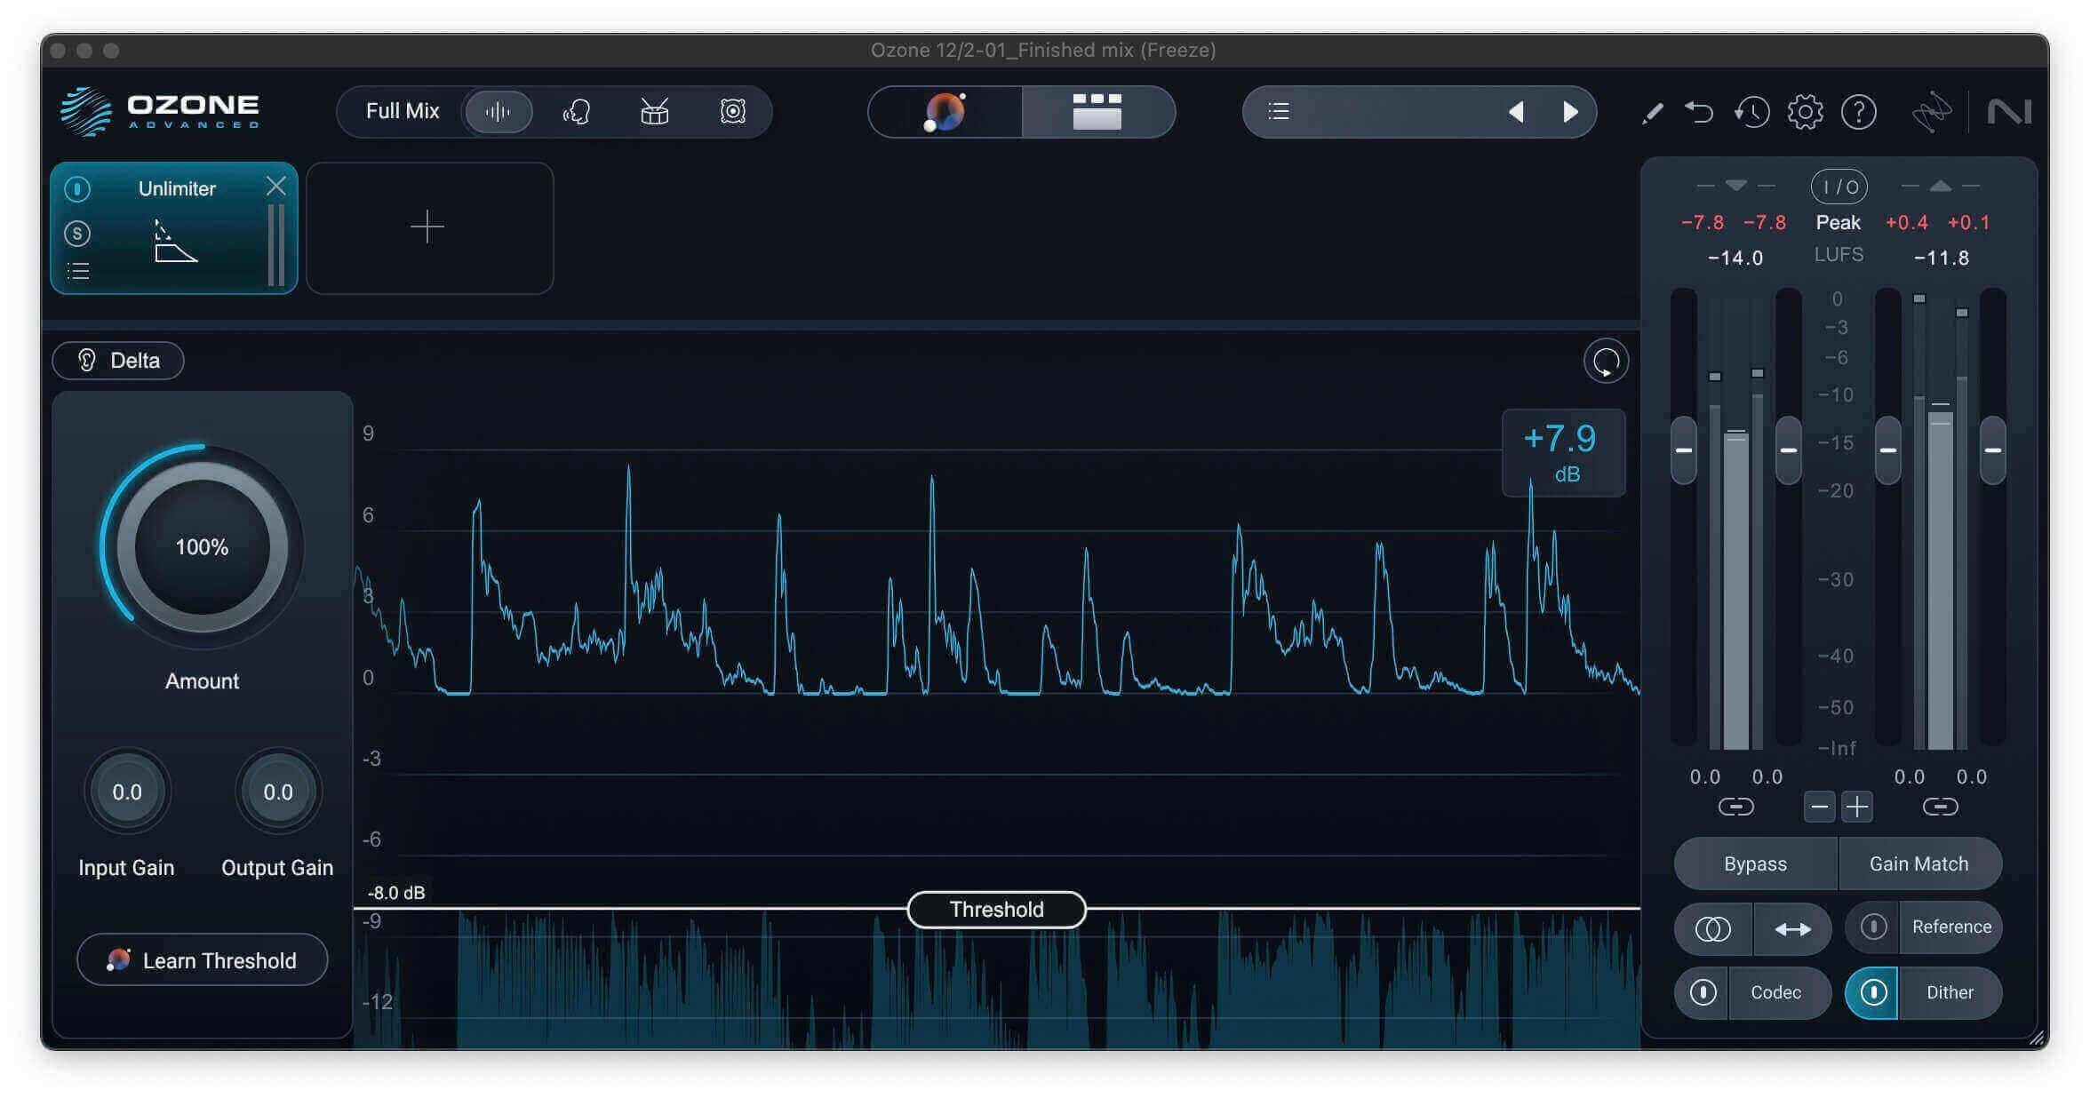The width and height of the screenshot is (2090, 1098).
Task: Toggle the Unlimiter module power button
Action: [77, 188]
